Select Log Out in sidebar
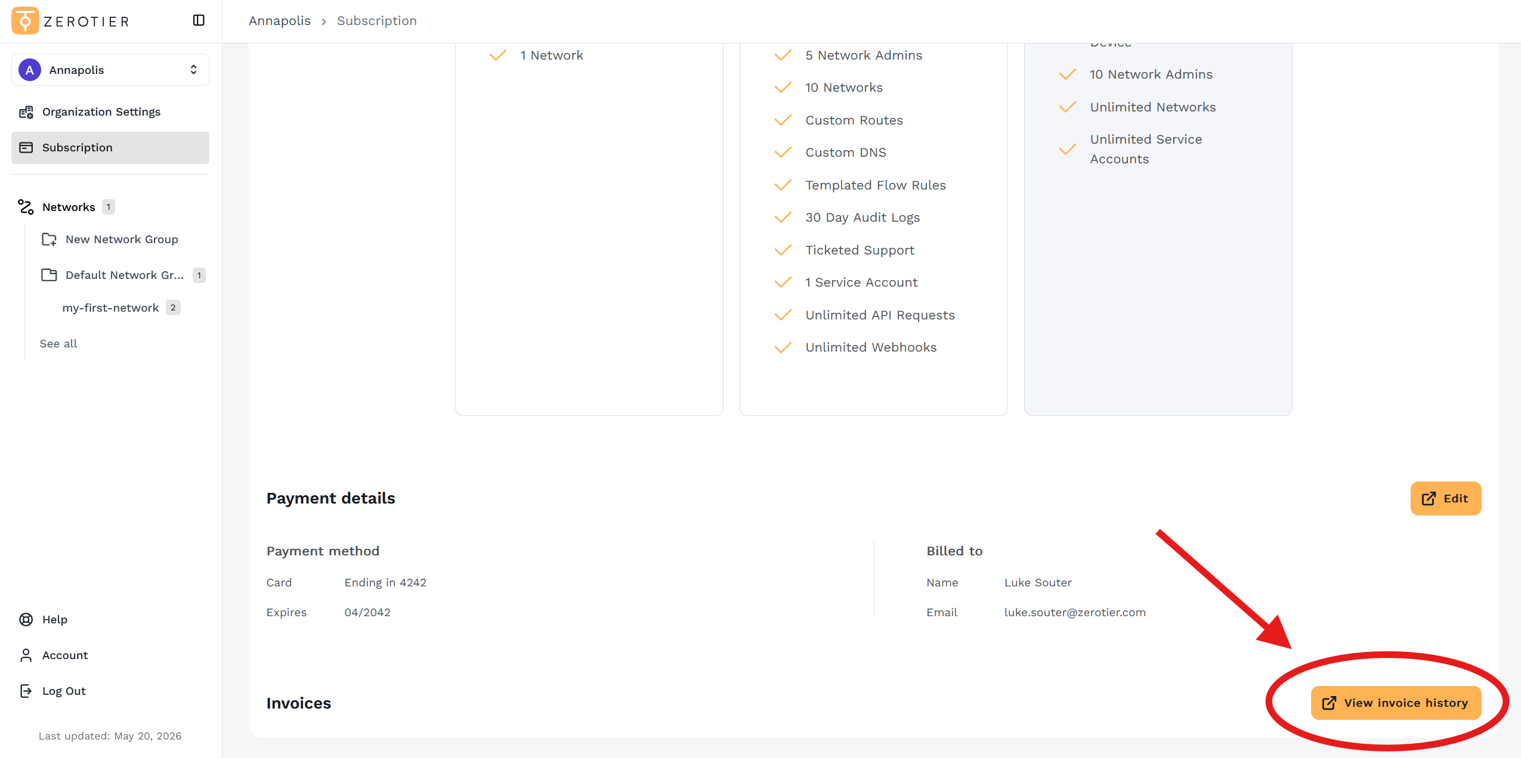1521x758 pixels. 64,691
